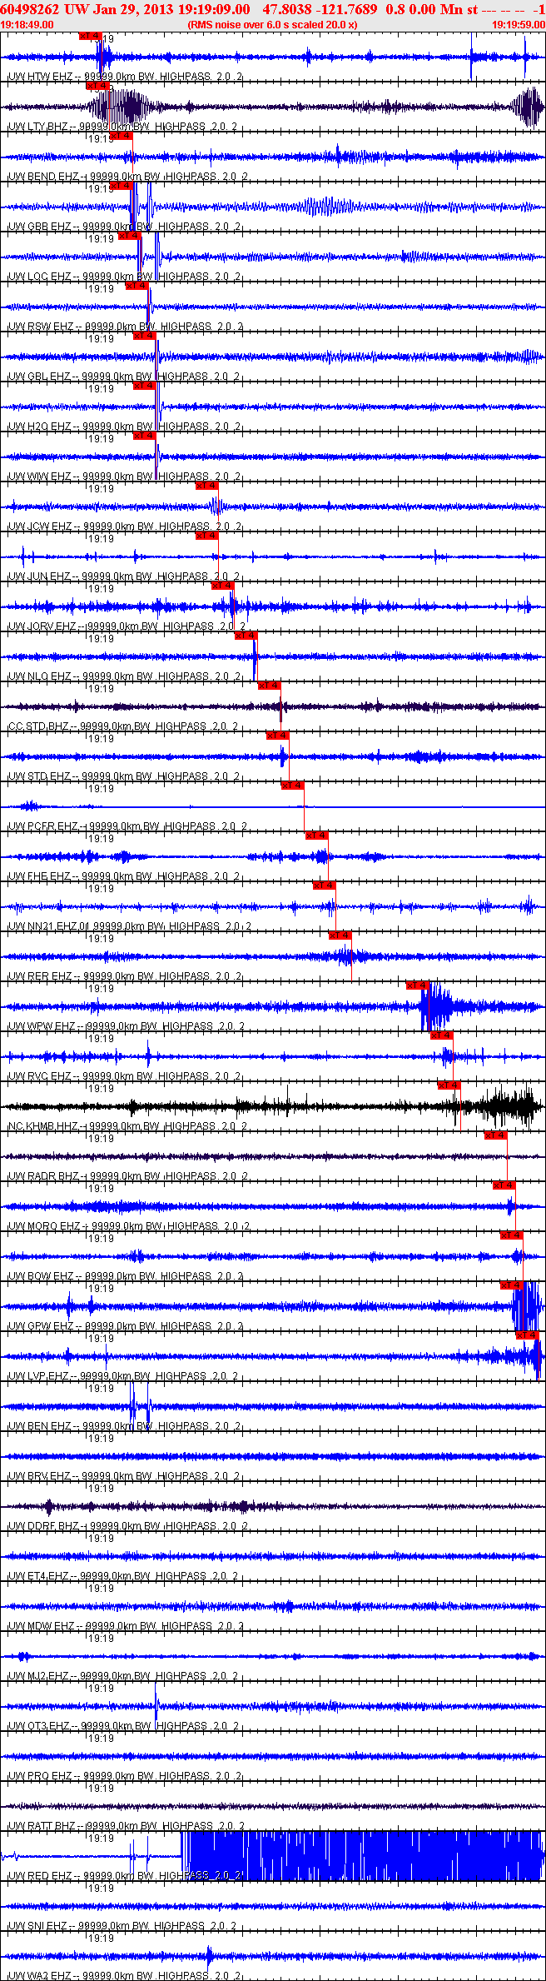Click the red pick marker on JCW trace
Screen dimensions: 546x1981
207,486
